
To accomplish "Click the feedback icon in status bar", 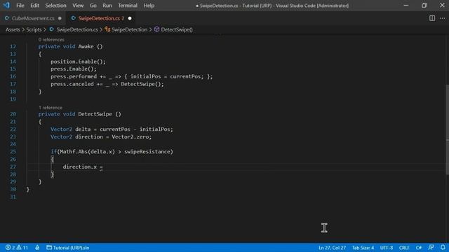I will click(431, 248).
